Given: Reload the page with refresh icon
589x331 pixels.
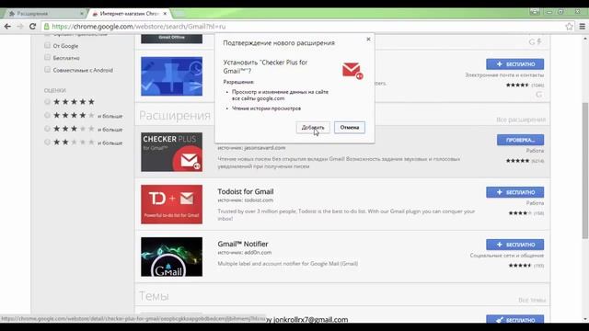Looking at the screenshot, I should (x=33, y=27).
